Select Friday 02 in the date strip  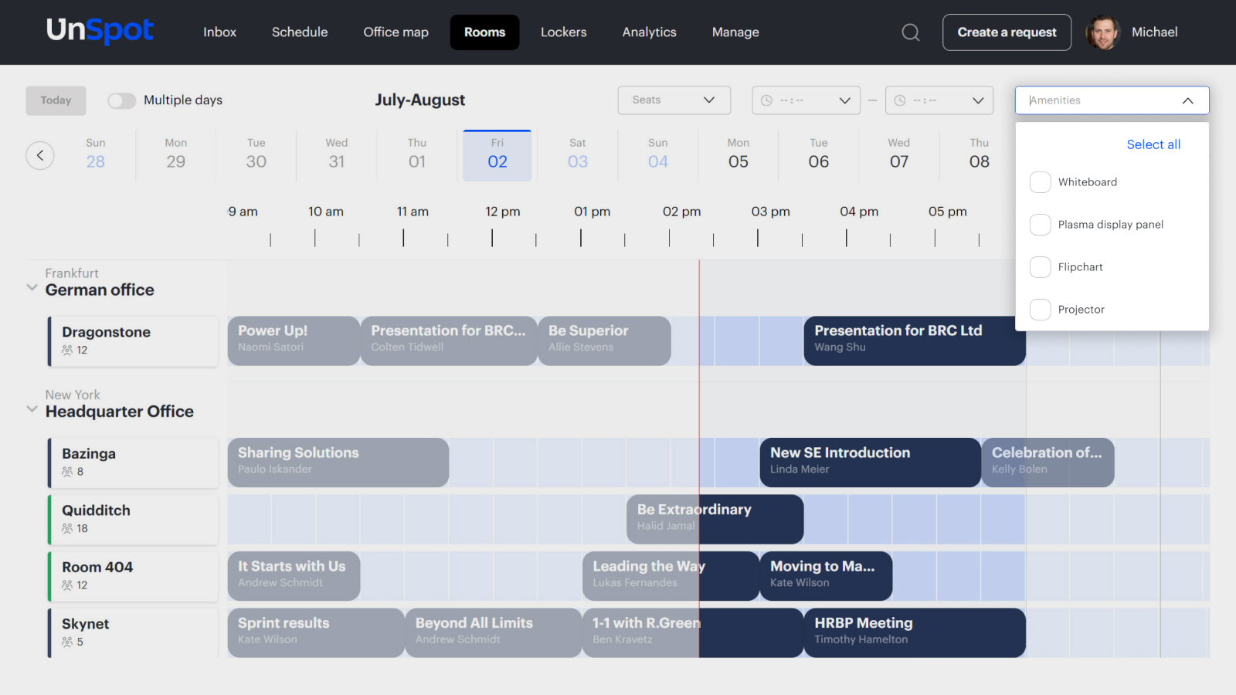coord(497,154)
